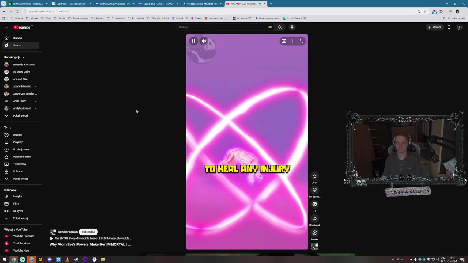Go to Główna home page
The width and height of the screenshot is (468, 263).
(20, 38)
